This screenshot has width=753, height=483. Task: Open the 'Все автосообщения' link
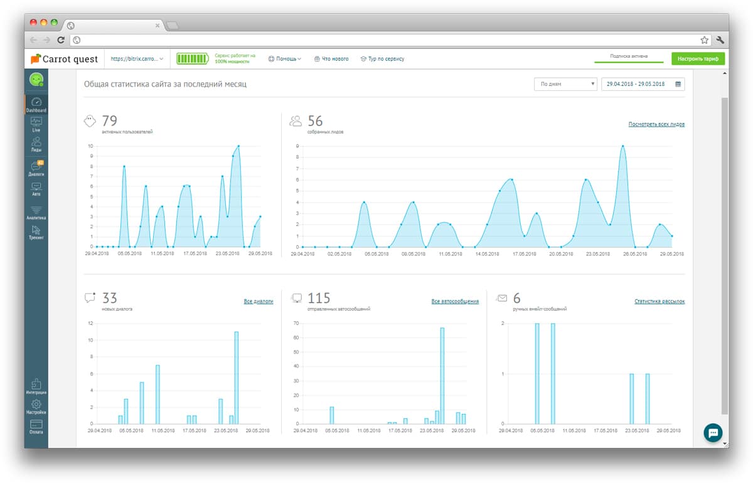(x=455, y=302)
